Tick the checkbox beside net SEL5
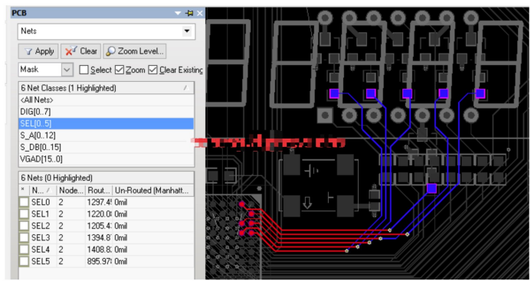The width and height of the screenshot is (531, 281). pos(24,261)
